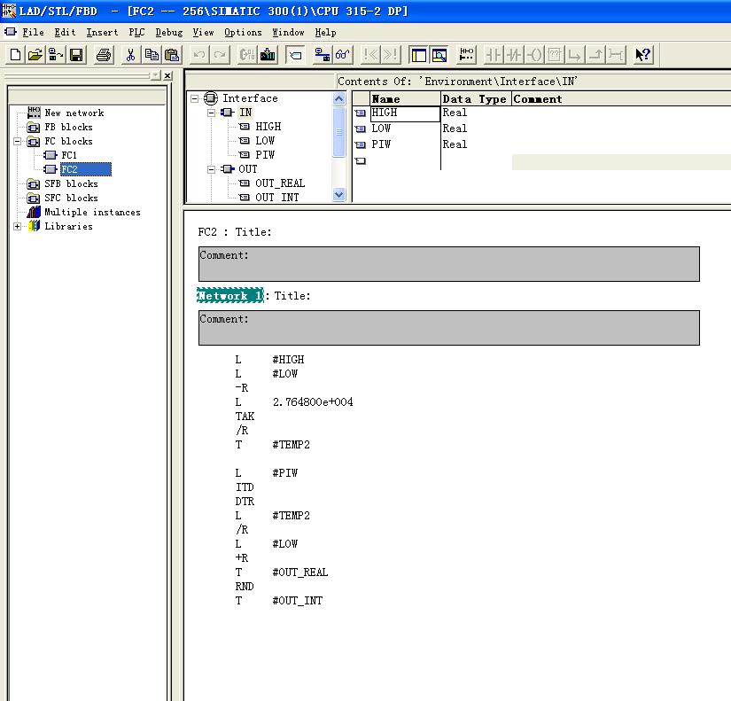Click the Print icon in toolbar
Image resolution: width=731 pixels, height=701 pixels.
pyautogui.click(x=104, y=55)
